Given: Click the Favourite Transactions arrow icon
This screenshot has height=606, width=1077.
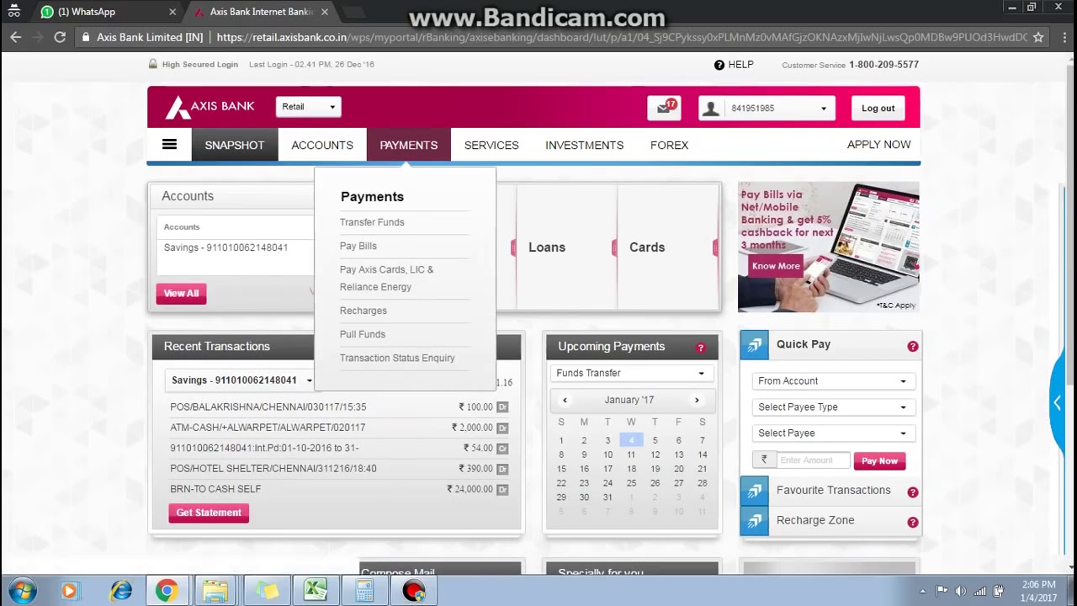Looking at the screenshot, I should pyautogui.click(x=754, y=491).
